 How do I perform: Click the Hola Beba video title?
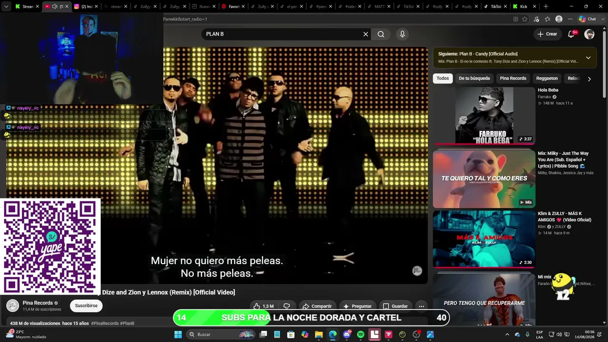point(548,90)
